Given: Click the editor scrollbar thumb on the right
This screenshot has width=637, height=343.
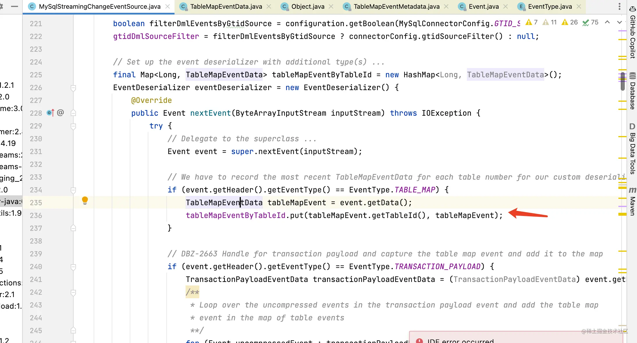Looking at the screenshot, I should (622, 81).
